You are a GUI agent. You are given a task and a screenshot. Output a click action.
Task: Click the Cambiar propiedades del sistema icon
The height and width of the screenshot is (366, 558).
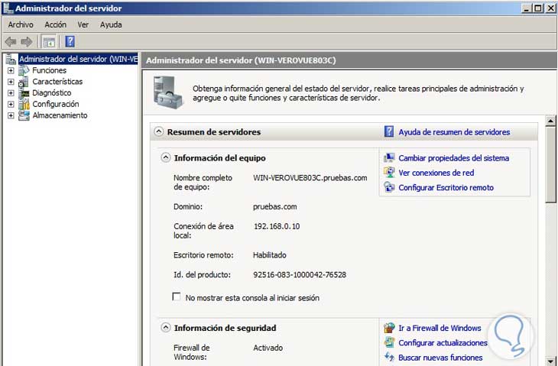coord(389,157)
